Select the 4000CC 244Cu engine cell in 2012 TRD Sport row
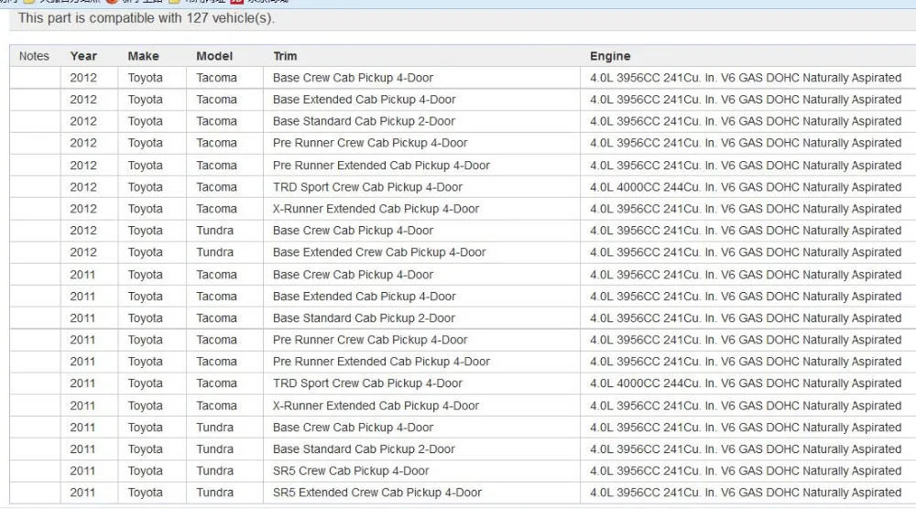This screenshot has width=916, height=509. click(746, 187)
